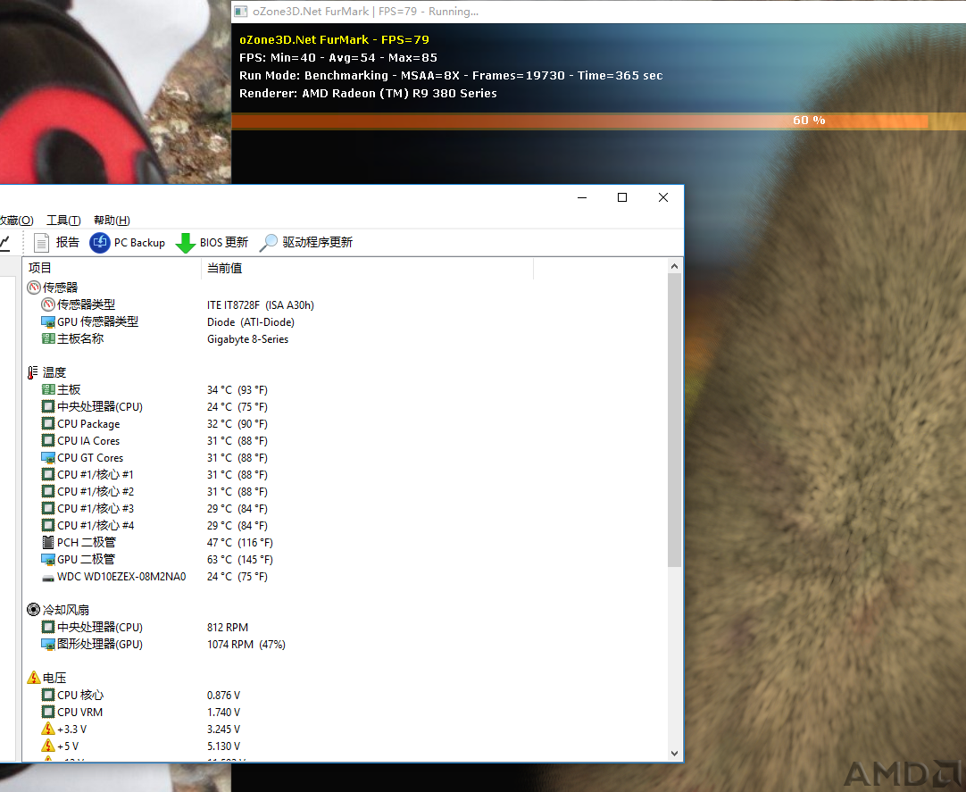Click the Report document icon in toolbar

tap(41, 243)
